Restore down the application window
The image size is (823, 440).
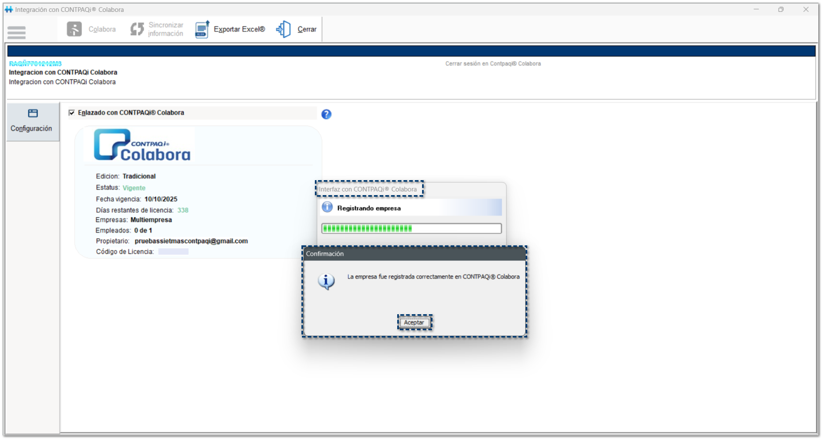[x=781, y=9]
